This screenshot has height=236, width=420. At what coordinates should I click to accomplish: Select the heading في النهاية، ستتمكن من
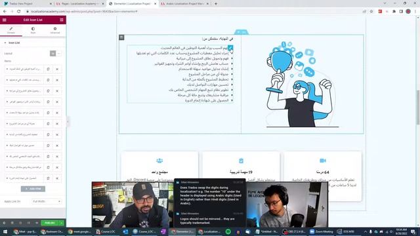pyautogui.click(x=217, y=39)
